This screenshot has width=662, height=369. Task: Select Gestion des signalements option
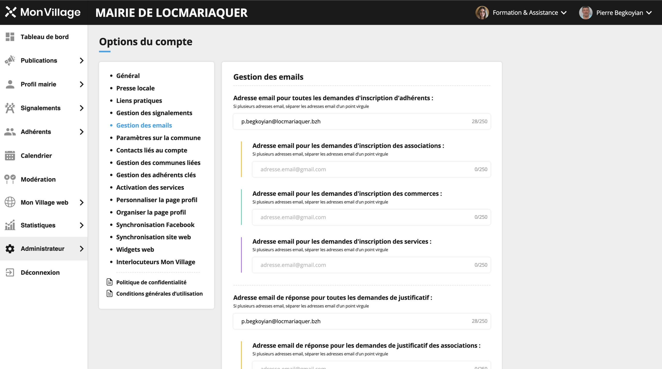tap(154, 113)
